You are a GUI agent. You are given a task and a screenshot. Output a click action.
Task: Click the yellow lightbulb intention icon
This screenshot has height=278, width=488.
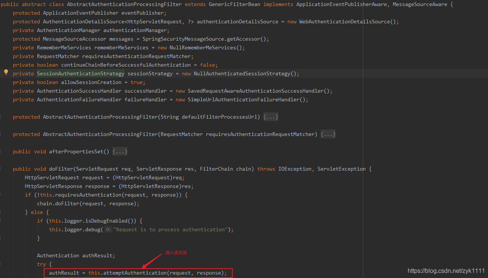click(x=6, y=72)
